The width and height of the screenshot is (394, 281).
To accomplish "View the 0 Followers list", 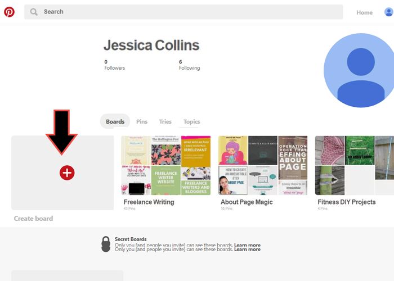I will 115,65.
